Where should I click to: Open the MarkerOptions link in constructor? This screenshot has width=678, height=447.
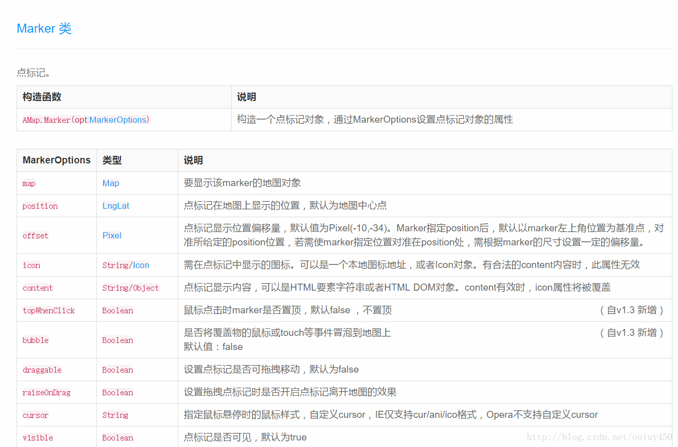click(x=118, y=120)
